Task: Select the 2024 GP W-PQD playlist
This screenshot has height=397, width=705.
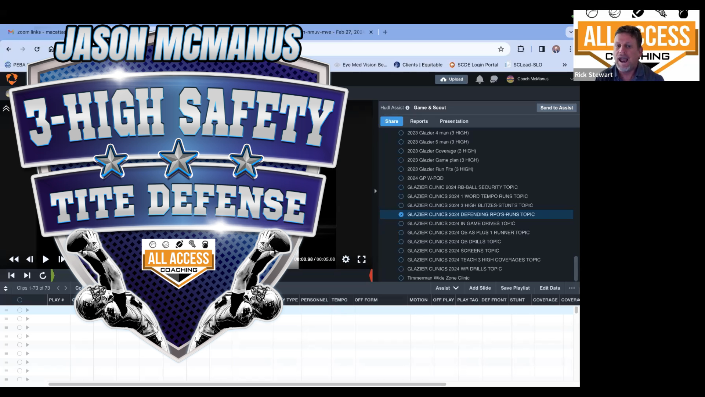Action: [425, 178]
